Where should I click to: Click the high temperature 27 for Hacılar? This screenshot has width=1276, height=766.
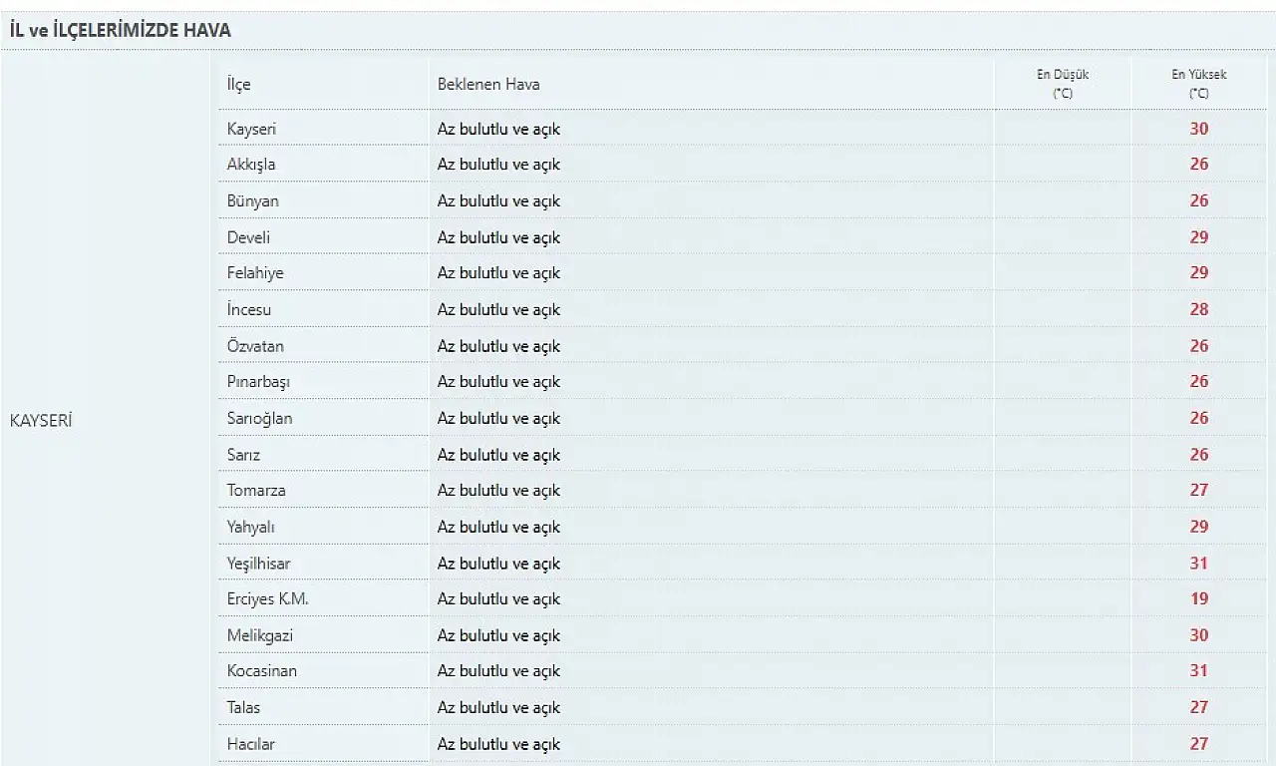pos(1198,744)
